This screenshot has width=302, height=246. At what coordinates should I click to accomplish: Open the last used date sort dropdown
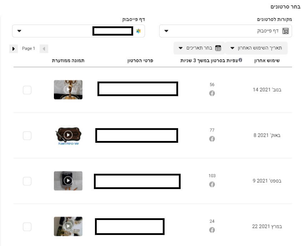pyautogui.click(x=256, y=48)
